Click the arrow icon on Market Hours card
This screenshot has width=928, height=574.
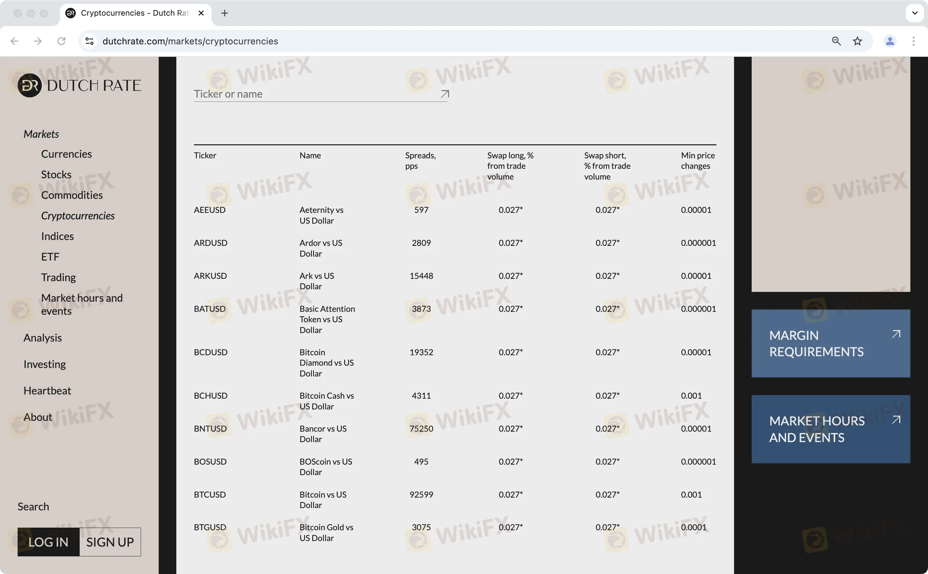(896, 420)
